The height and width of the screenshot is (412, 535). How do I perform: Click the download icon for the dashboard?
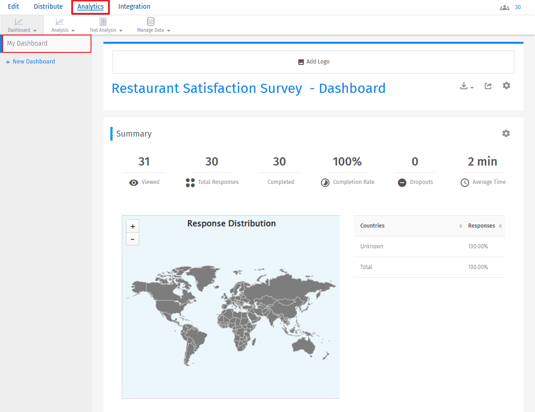click(464, 86)
